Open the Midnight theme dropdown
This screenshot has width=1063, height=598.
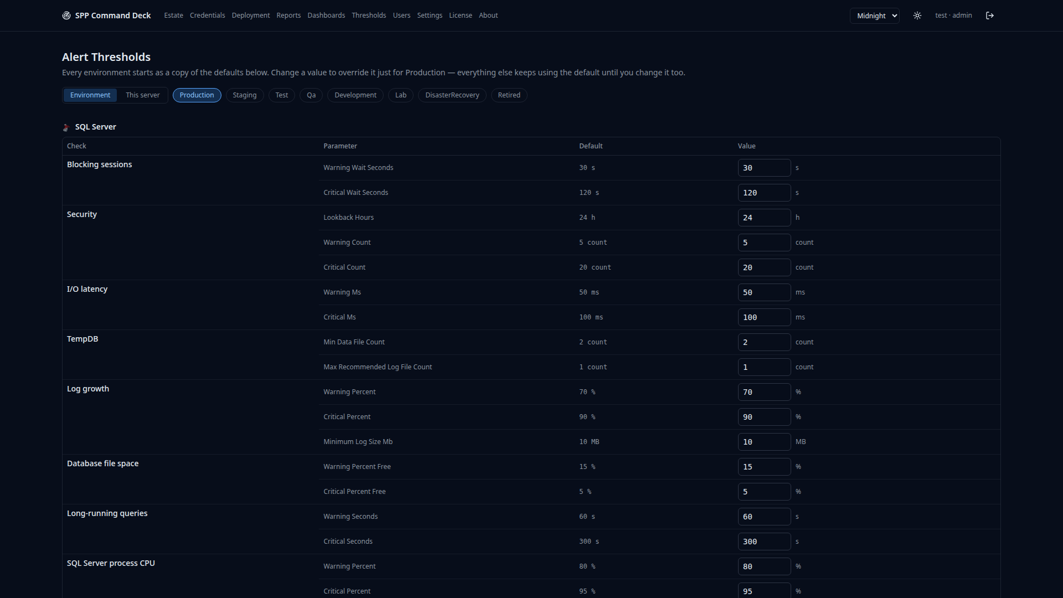point(875,16)
